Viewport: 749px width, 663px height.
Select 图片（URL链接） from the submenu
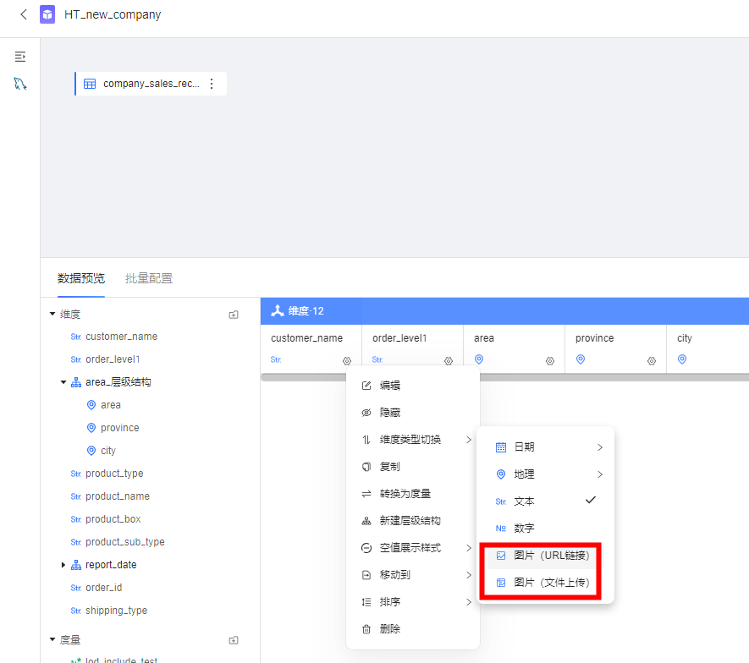click(551, 556)
